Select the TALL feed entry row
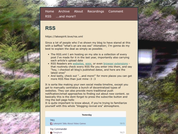Image resolution: width=178 pixels, height=134 pixels. click(85, 121)
